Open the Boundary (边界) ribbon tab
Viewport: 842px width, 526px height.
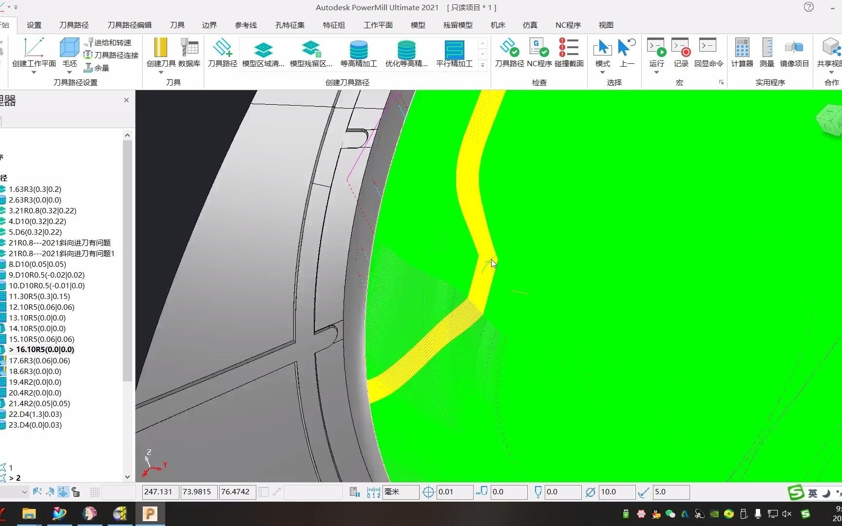pos(209,25)
